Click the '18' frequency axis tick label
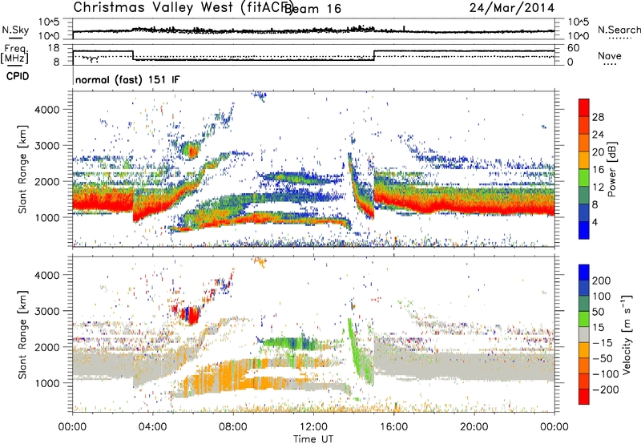641x444 pixels. point(54,48)
